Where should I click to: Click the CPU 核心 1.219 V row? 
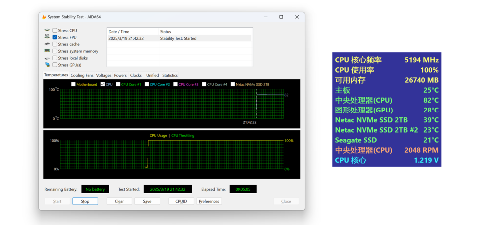387,160
